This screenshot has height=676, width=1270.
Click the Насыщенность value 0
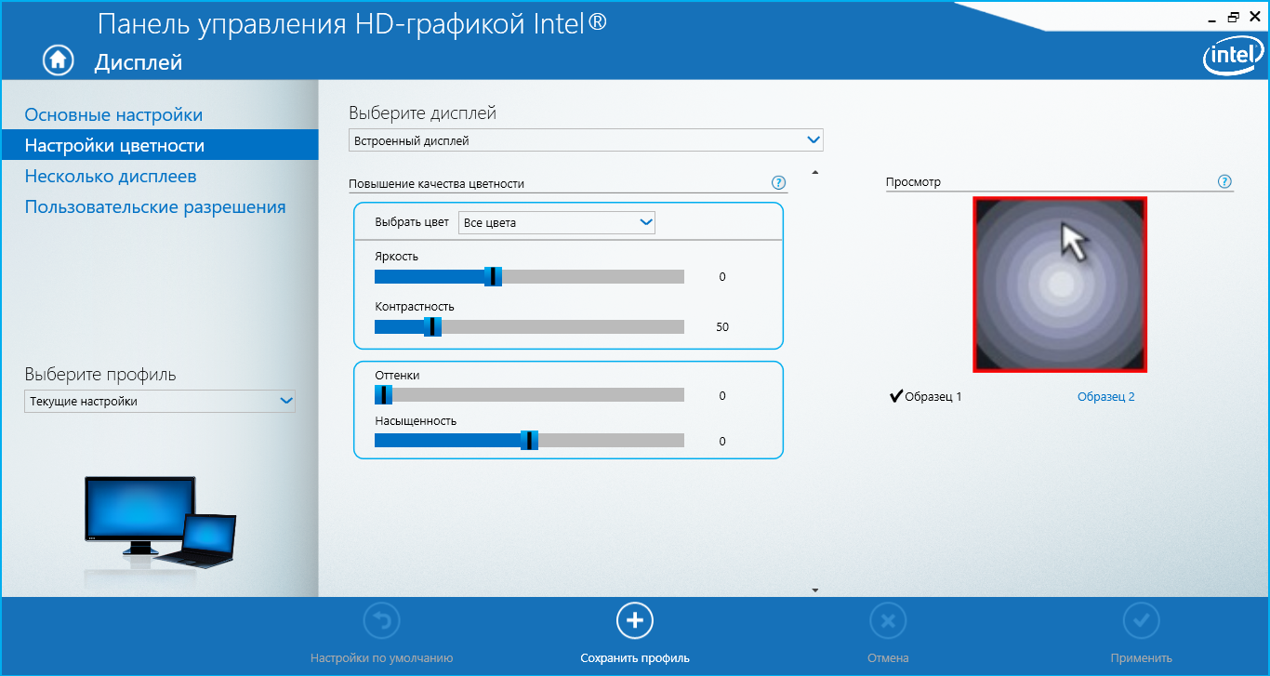(722, 442)
